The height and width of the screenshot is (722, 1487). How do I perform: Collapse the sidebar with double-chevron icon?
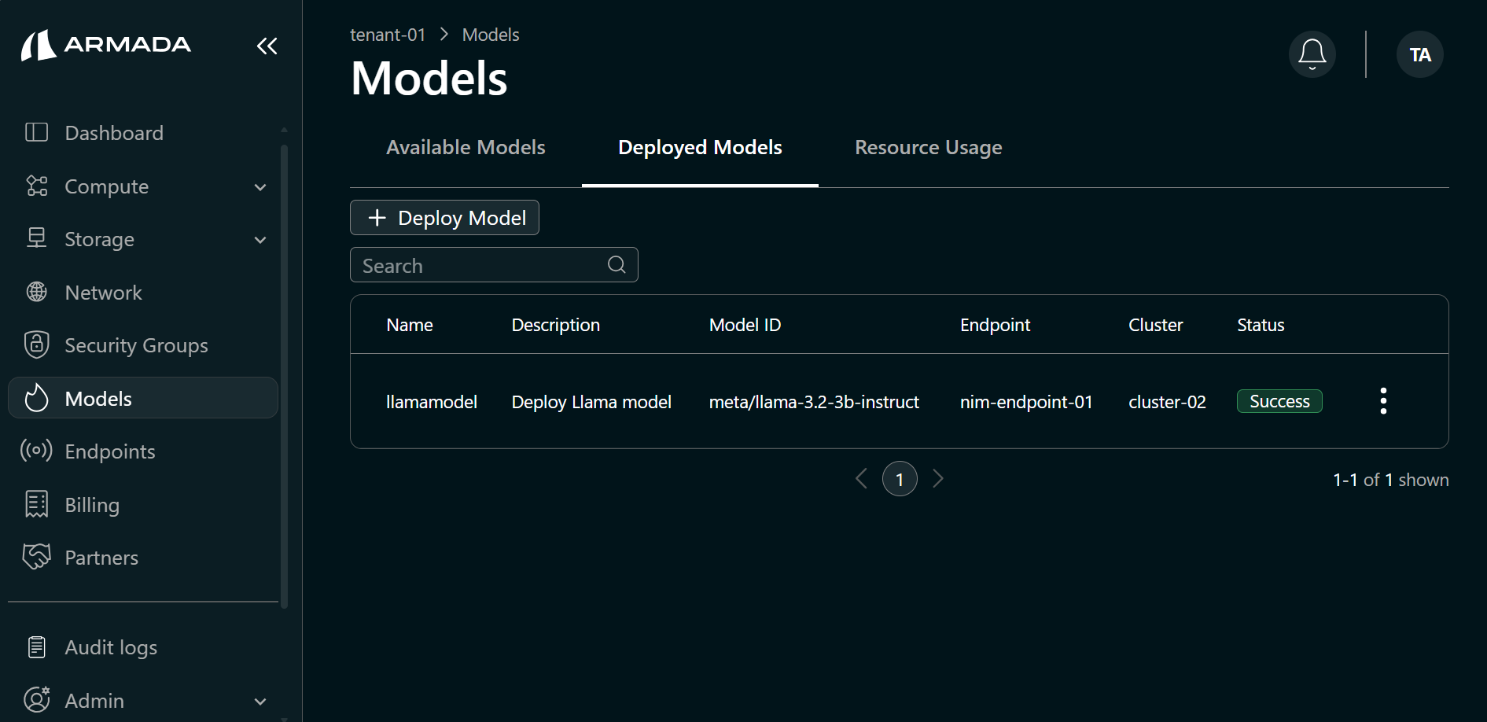(x=267, y=46)
